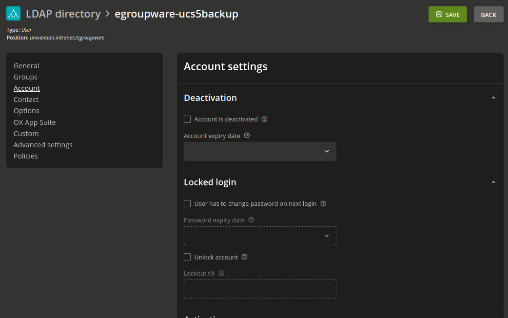508x318 pixels.
Task: Switch to the Groups tab
Action: point(25,77)
